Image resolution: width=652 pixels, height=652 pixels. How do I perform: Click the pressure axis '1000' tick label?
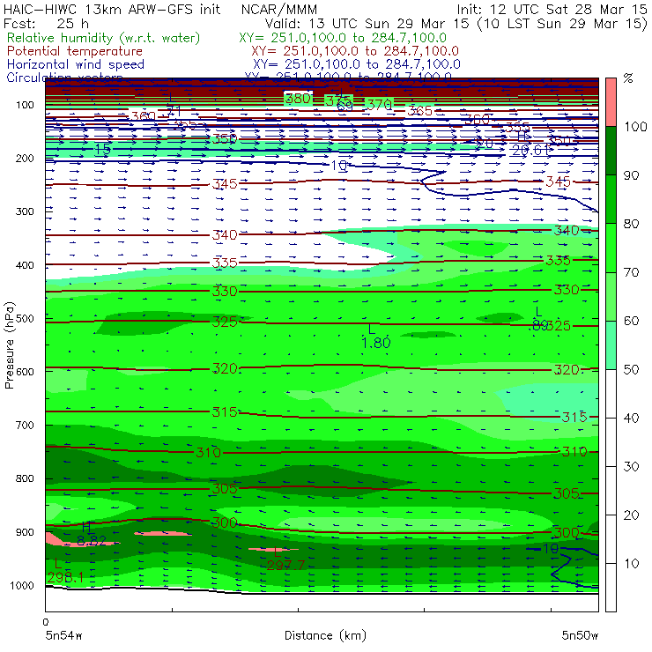click(x=22, y=585)
